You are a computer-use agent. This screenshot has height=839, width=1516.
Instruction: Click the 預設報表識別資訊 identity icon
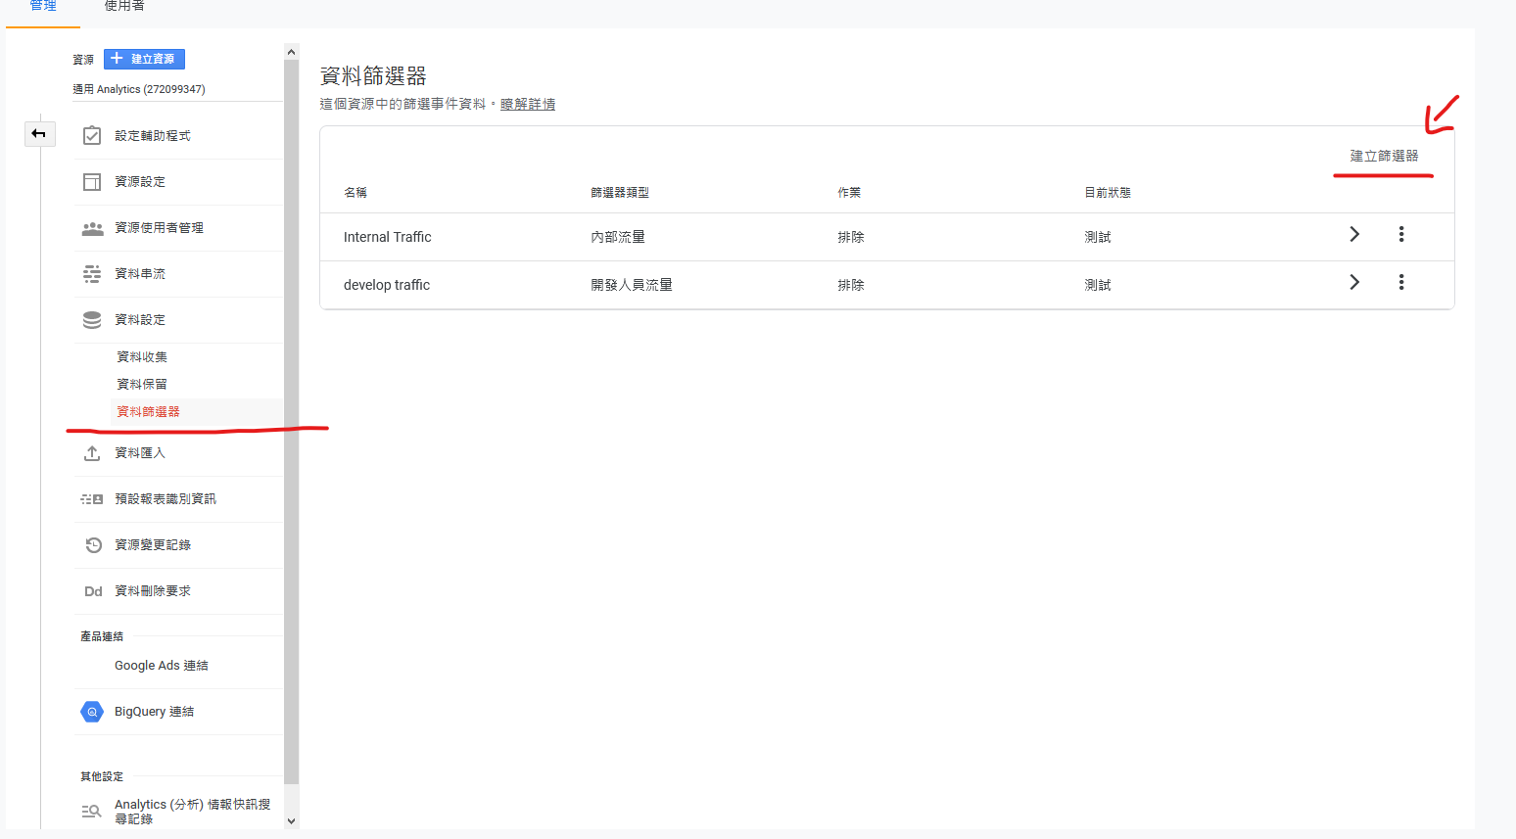pos(92,499)
